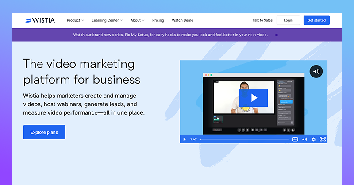Click 'The video marketing platform for business' heading

click(x=82, y=72)
